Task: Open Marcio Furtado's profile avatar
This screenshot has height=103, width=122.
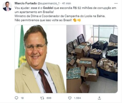Action: [x=7, y=6]
